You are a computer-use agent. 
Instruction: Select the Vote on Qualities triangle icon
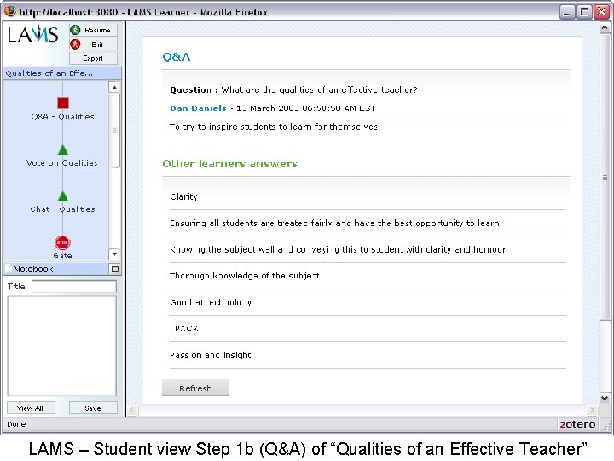tap(62, 150)
